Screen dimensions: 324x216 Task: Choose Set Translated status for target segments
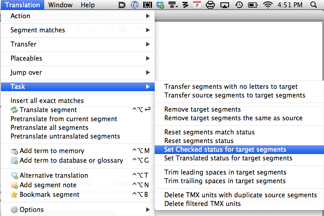[x=228, y=158]
